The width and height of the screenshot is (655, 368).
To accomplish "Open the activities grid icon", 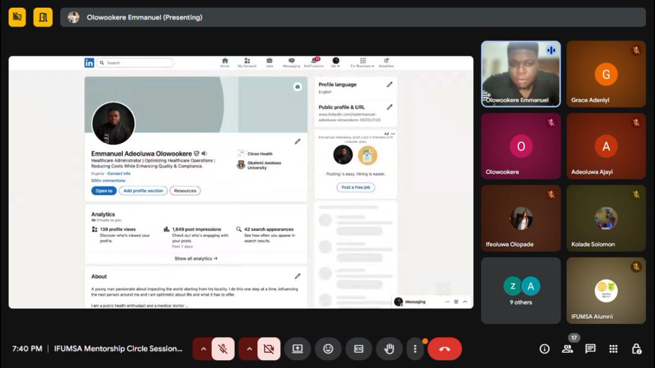I will point(614,349).
